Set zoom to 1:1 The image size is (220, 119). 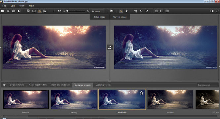60,11
